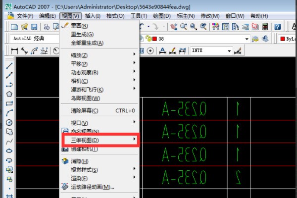Open the 文件(F) menu

pyautogui.click(x=25, y=16)
